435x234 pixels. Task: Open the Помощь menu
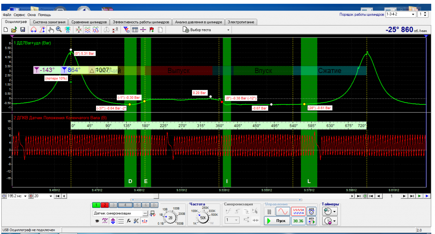click(x=44, y=15)
